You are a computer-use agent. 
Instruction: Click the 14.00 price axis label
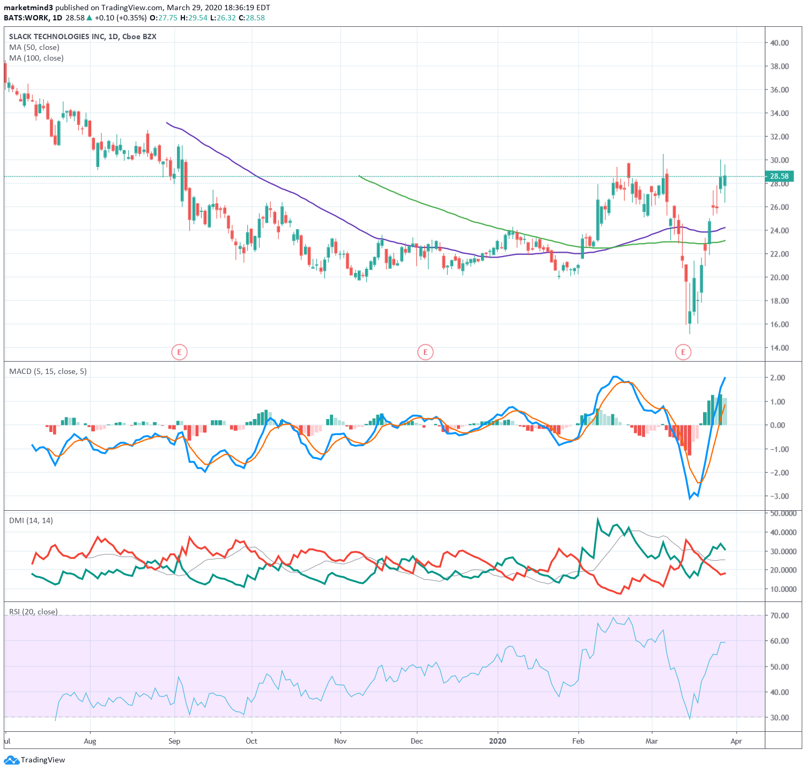pos(779,348)
